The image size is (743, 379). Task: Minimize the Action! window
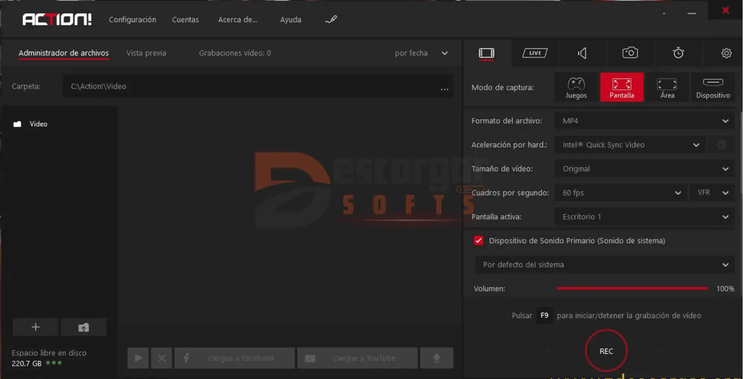coord(692,14)
